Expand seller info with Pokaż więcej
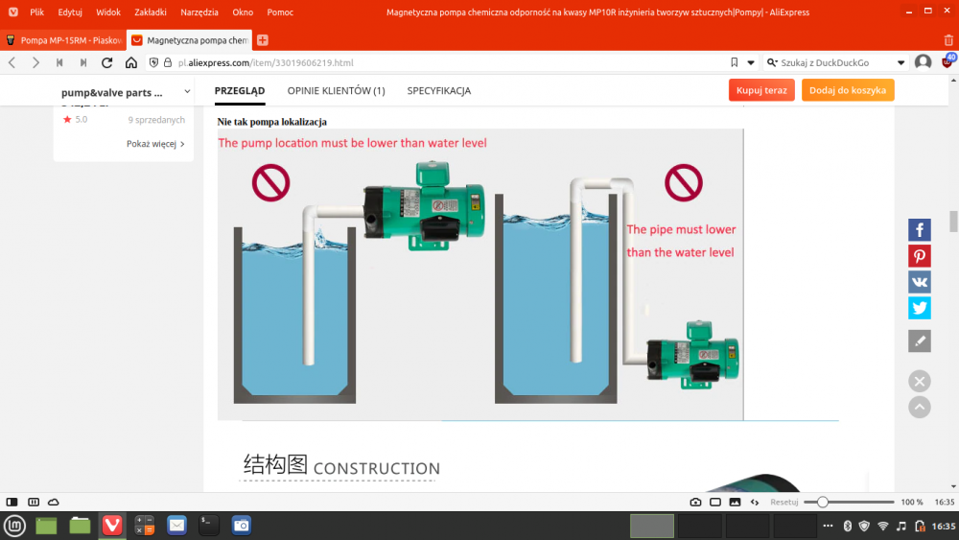 tap(155, 144)
